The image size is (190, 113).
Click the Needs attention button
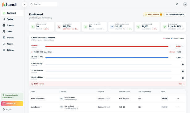(x=154, y=14)
